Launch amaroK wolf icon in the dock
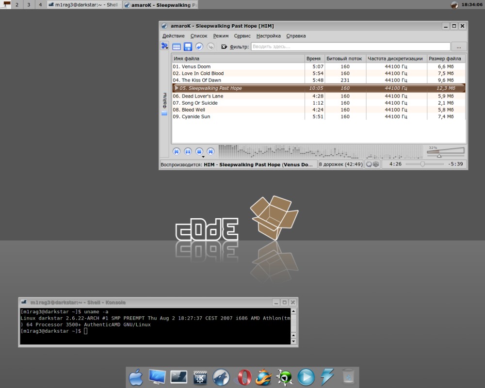485x388 pixels. pos(221,377)
